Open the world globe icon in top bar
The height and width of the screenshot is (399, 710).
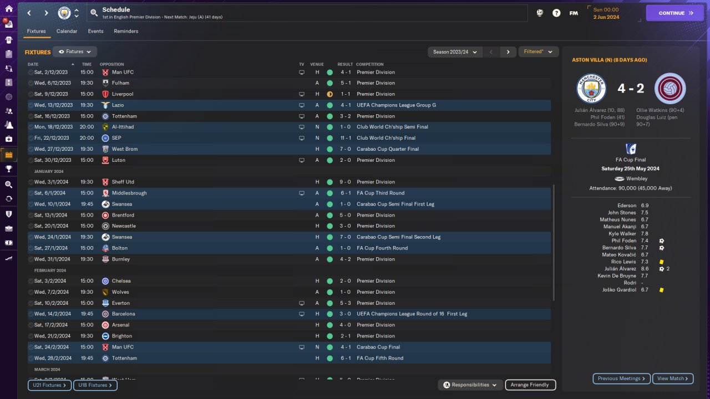click(x=540, y=13)
